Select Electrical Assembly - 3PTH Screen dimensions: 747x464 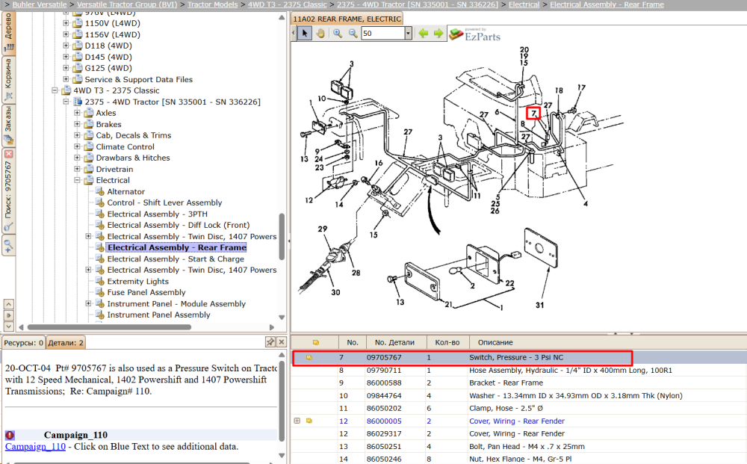157,214
